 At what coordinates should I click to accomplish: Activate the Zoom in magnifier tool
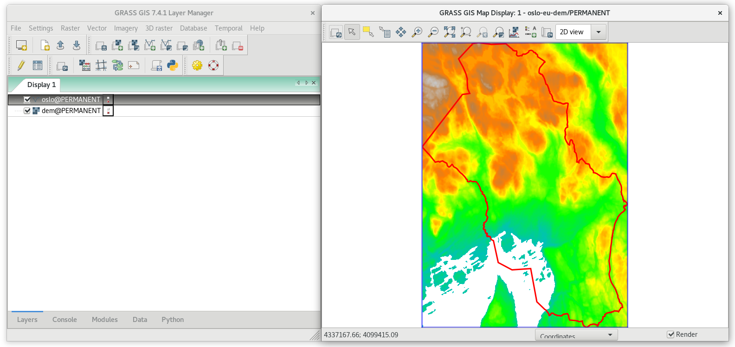pos(417,32)
